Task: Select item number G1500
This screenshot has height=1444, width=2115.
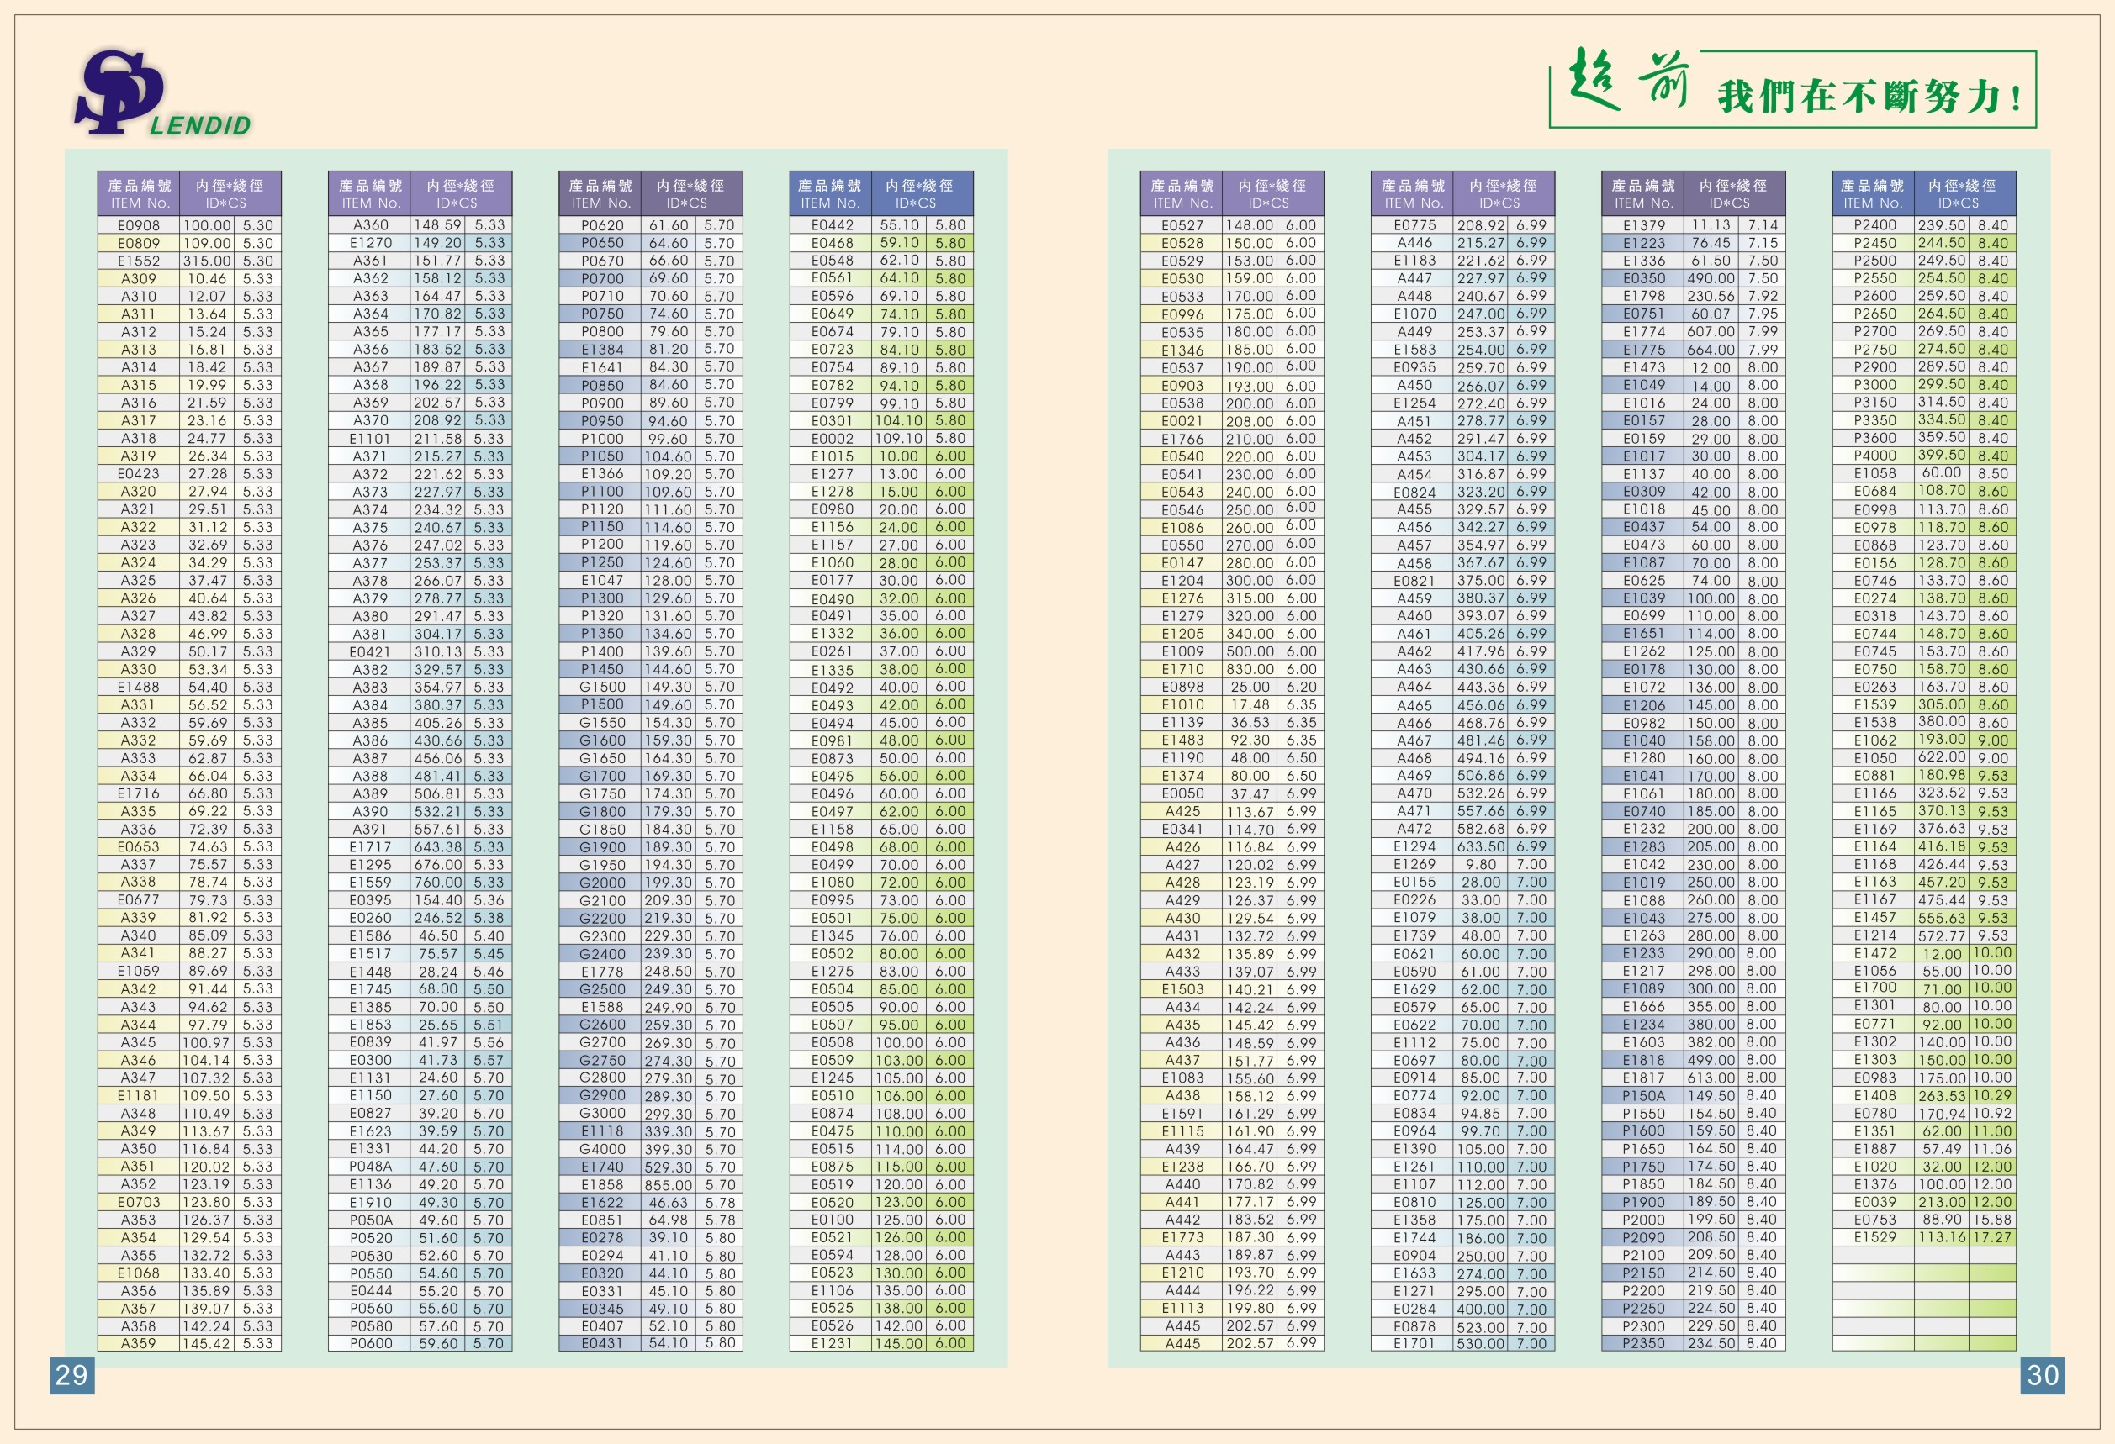Action: 601,688
